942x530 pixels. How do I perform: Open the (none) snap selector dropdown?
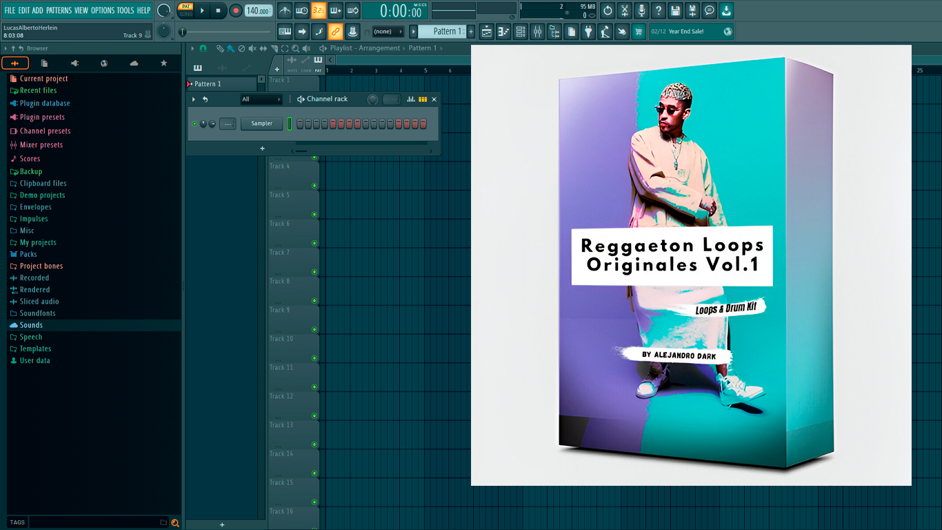388,32
